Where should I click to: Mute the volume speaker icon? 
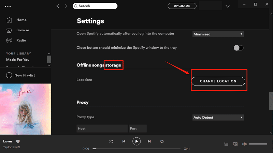[x=244, y=144]
